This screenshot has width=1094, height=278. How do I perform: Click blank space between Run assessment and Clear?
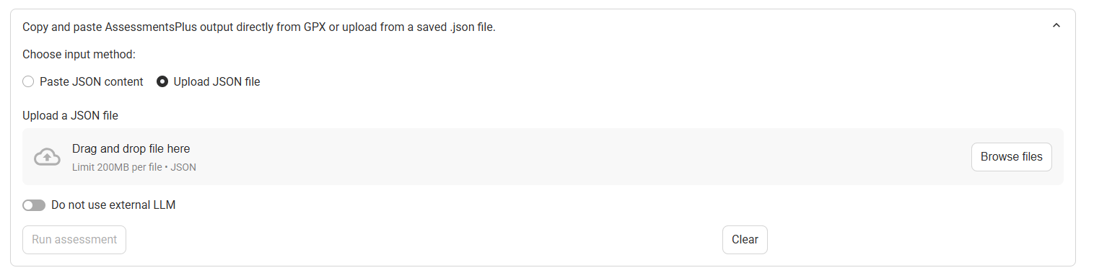point(424,240)
